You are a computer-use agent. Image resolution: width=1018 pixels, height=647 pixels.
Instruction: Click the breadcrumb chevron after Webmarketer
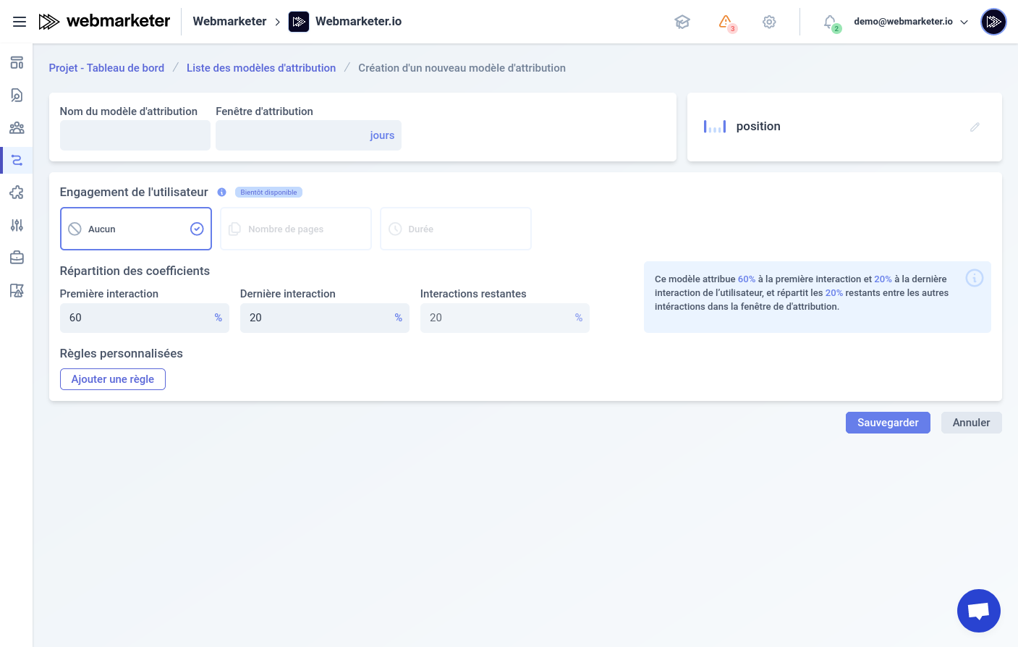[x=278, y=22]
